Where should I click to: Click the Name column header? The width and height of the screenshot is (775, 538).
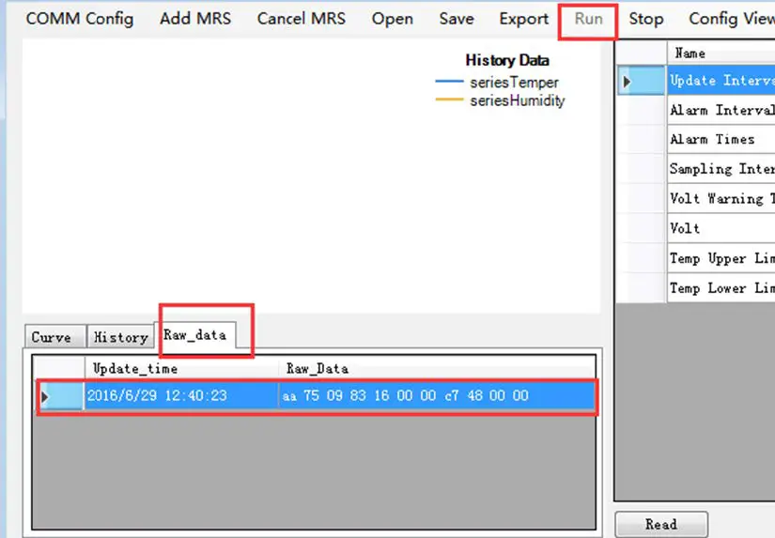pyautogui.click(x=721, y=53)
